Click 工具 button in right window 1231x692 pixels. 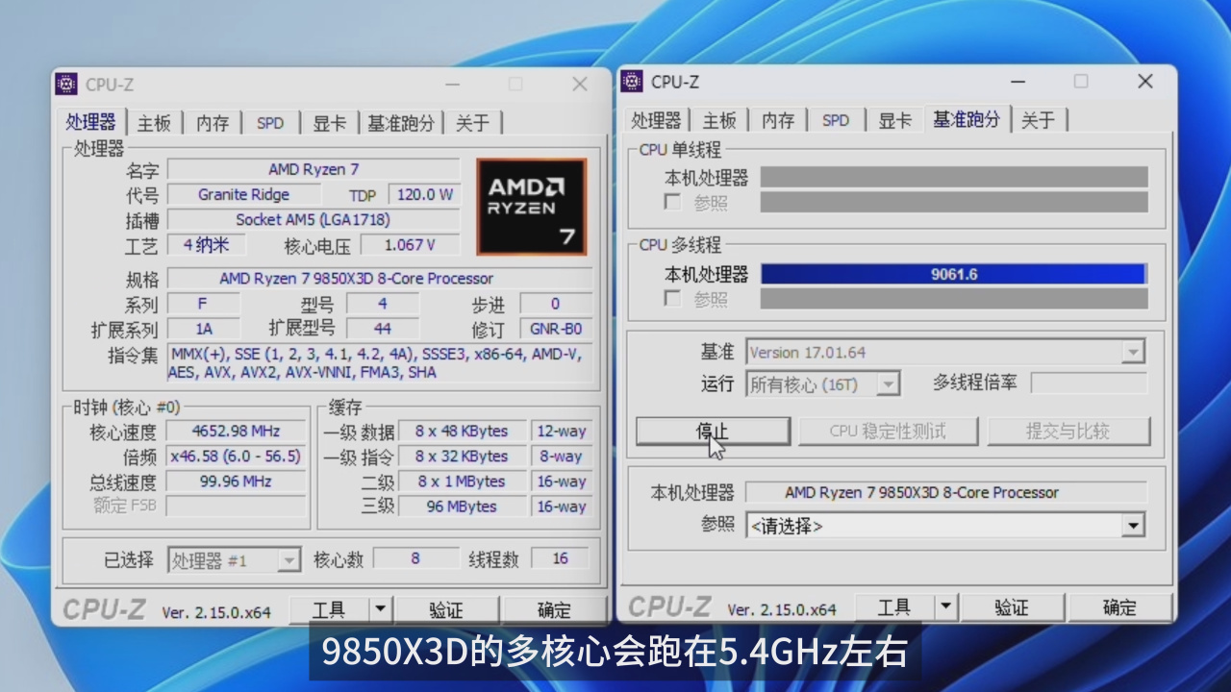coord(894,607)
